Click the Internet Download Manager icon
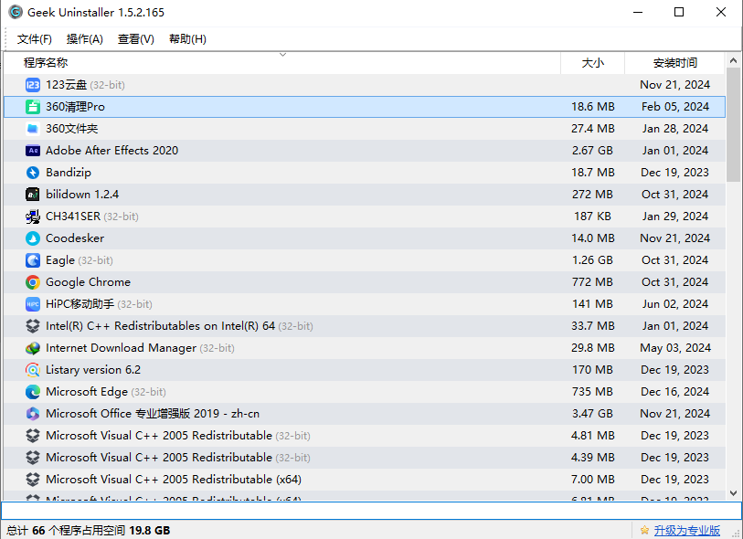 tap(33, 348)
